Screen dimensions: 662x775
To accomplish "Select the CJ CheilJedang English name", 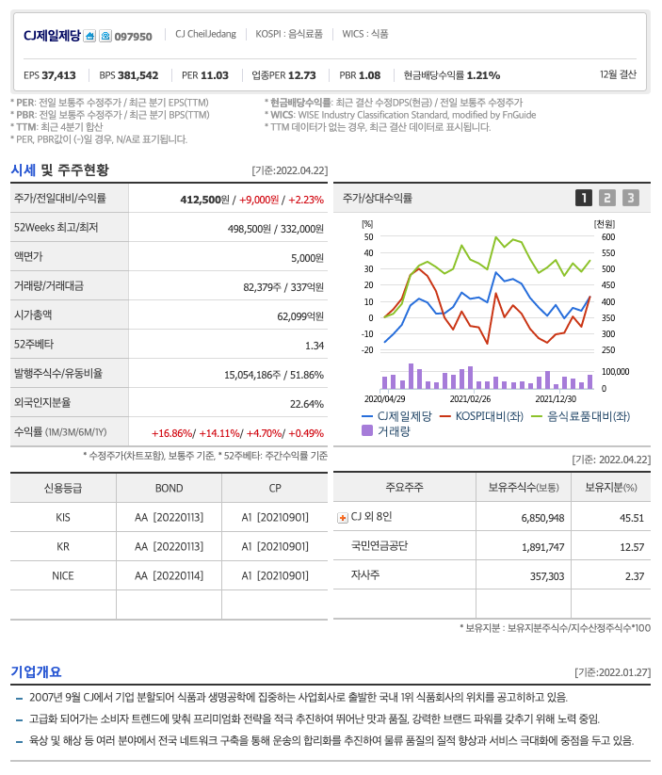I will pyautogui.click(x=205, y=34).
